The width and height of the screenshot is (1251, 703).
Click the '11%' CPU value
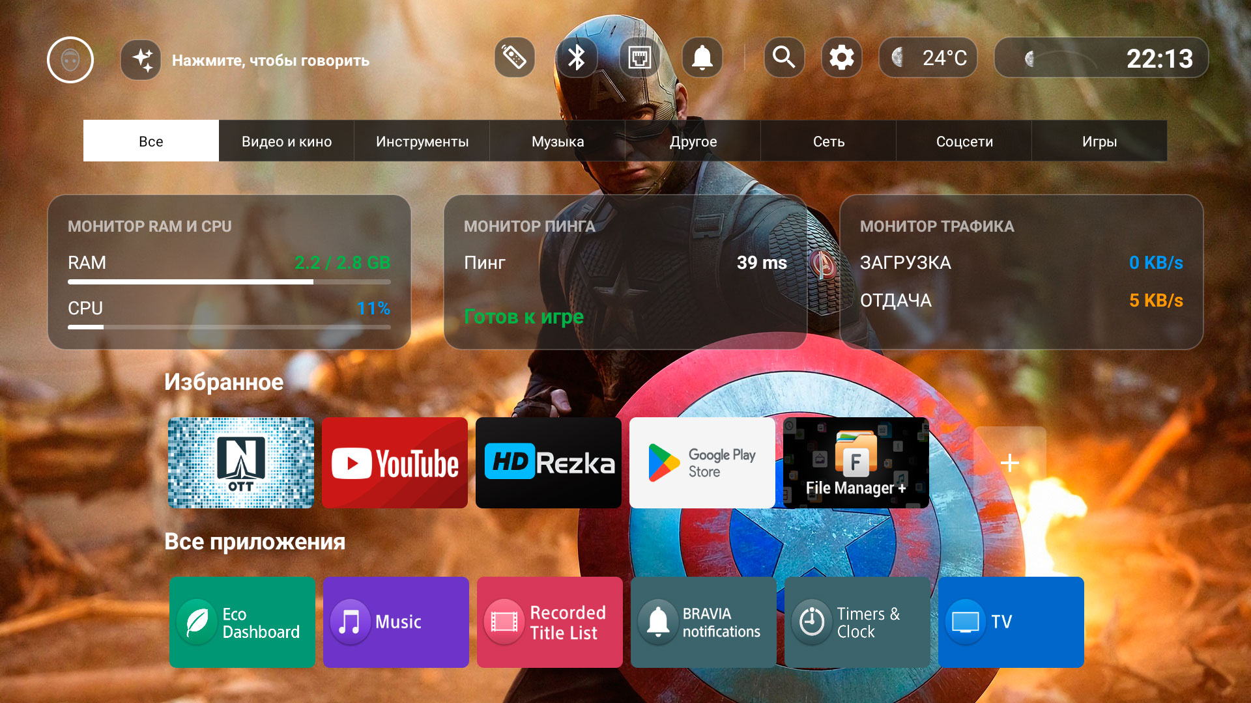point(373,308)
